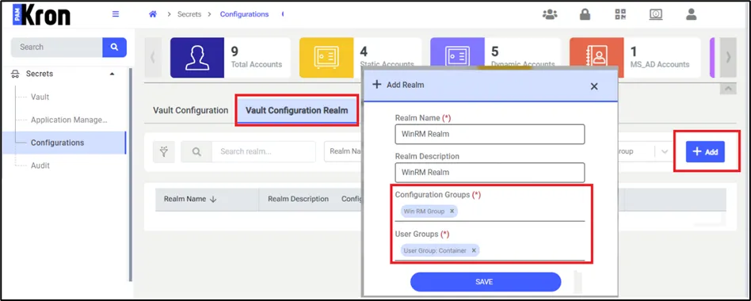Click the Static Accounts safe icon
The width and height of the screenshot is (751, 301).
point(326,57)
